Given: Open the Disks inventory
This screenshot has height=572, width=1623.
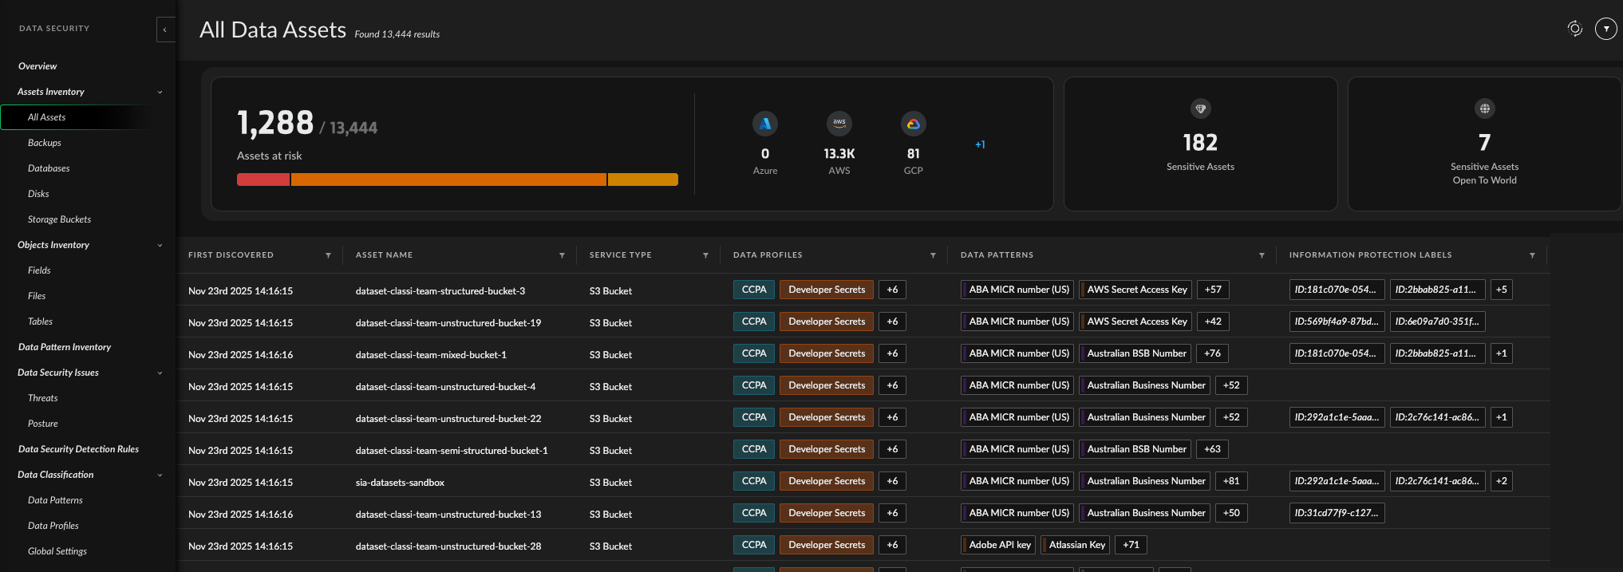Looking at the screenshot, I should click(38, 194).
